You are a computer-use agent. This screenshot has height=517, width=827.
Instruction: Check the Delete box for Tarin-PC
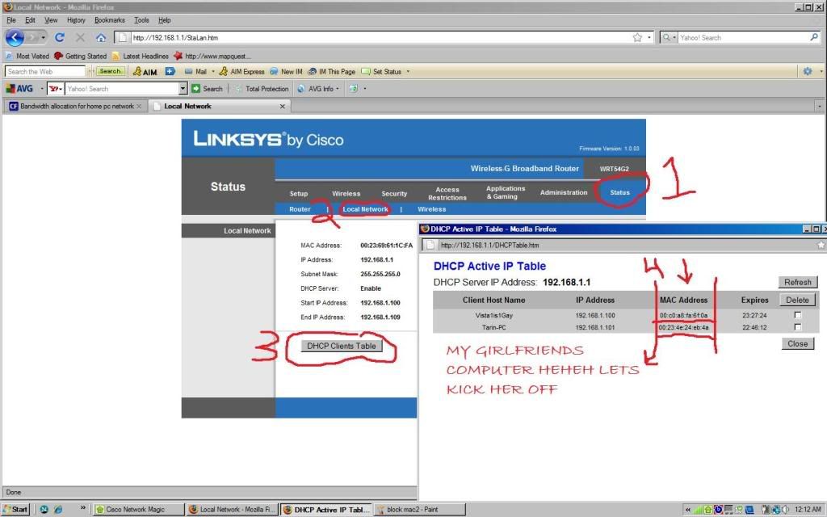tap(797, 327)
